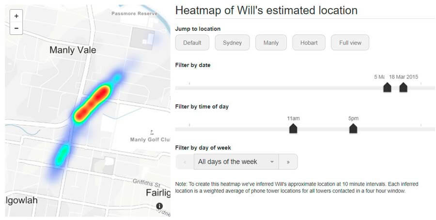Image resolution: width=436 pixels, height=220 pixels.
Task: Click the start date slider handle
Action: click(x=387, y=88)
